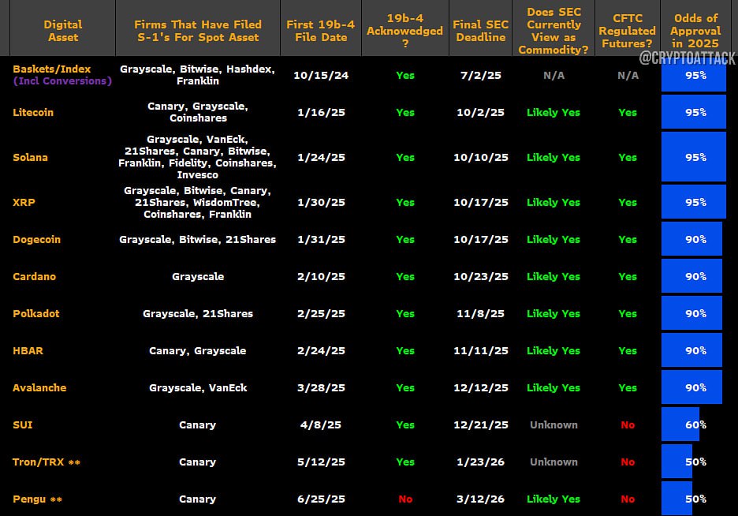Viewport: 738px width, 516px height.
Task: Select the "Cardano" asset name
Action: tap(35, 276)
